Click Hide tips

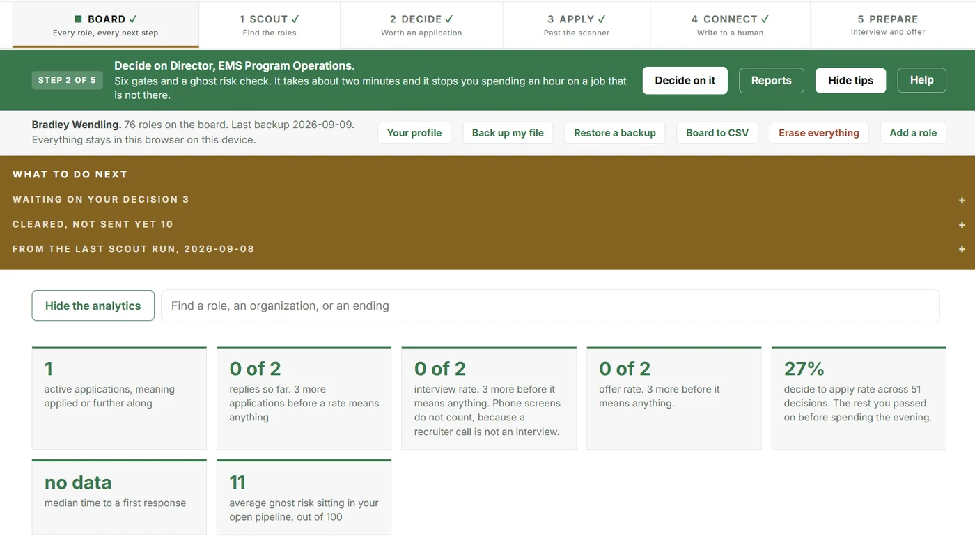point(850,80)
